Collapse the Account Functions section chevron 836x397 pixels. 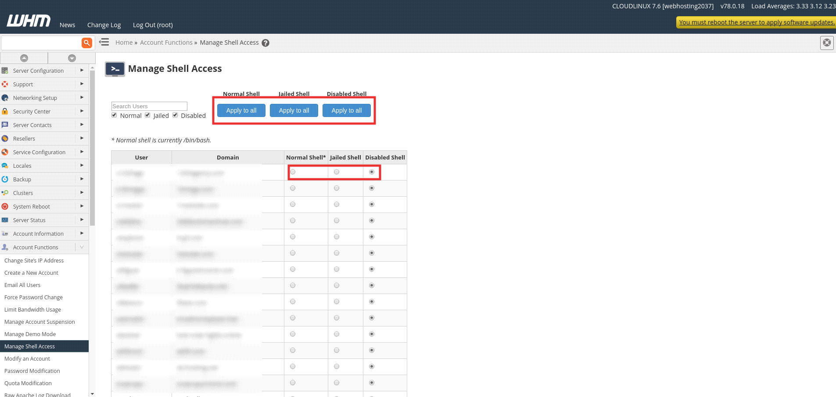pos(82,247)
